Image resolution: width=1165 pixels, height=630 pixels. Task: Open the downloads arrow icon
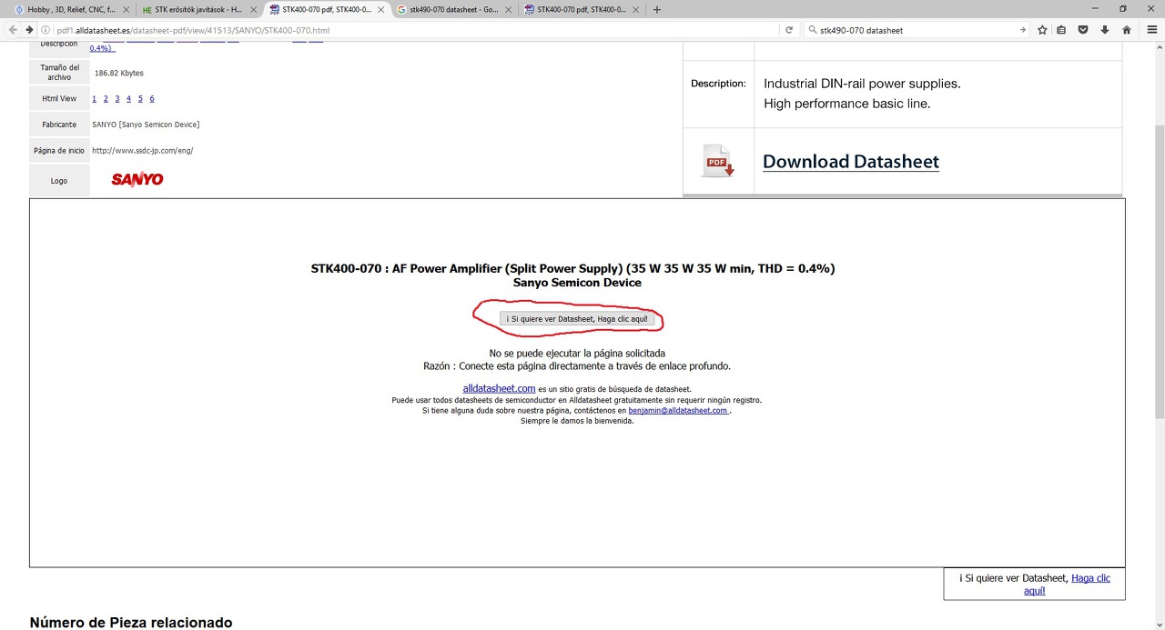1105,30
